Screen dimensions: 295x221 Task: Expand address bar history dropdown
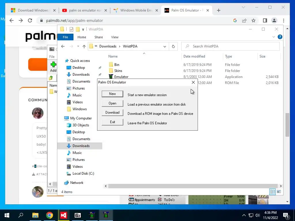click(x=164, y=46)
